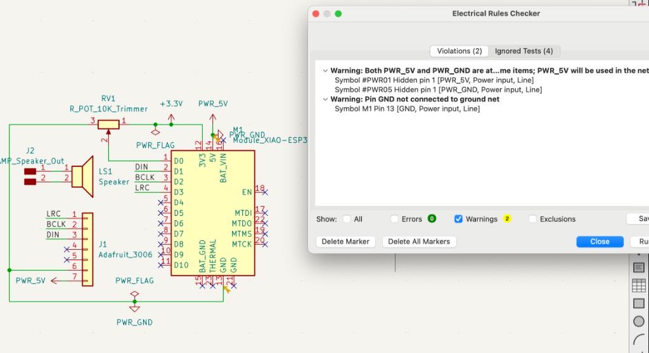Click the BCLK label on M1 pin D2
Screen dimensions: 649x353
point(145,177)
